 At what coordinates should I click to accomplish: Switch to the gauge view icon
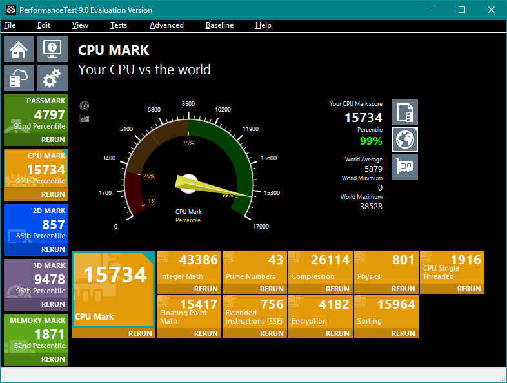click(x=84, y=105)
